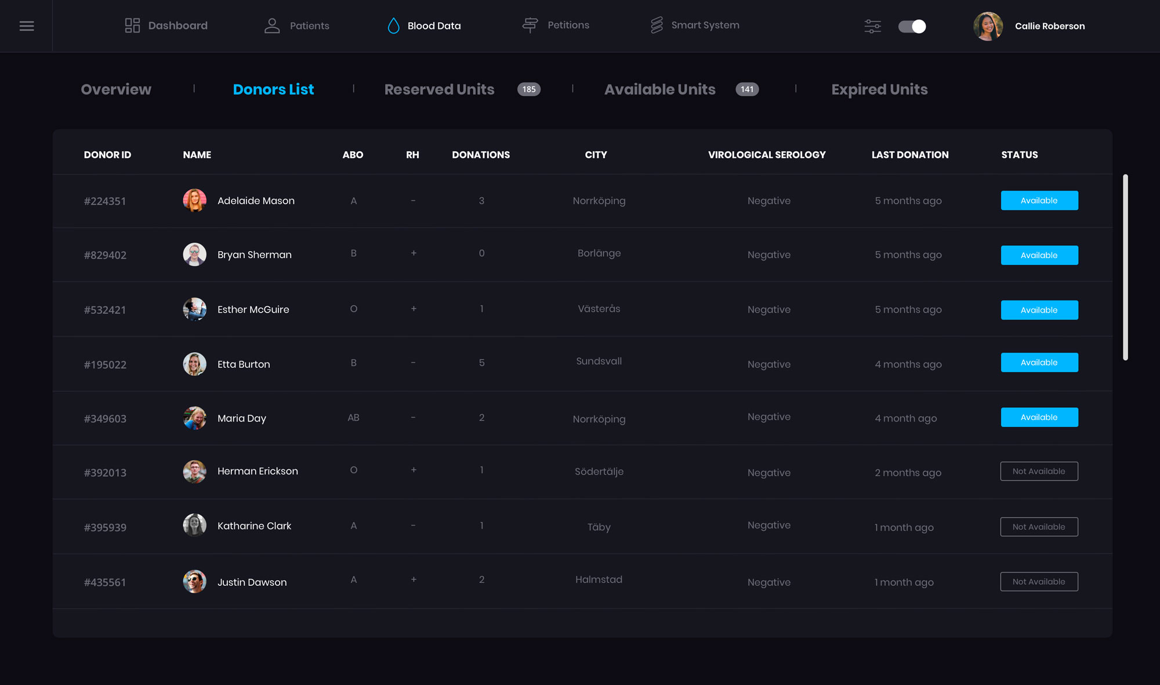The image size is (1160, 685).
Task: Select donor ID #195022
Action: [105, 365]
